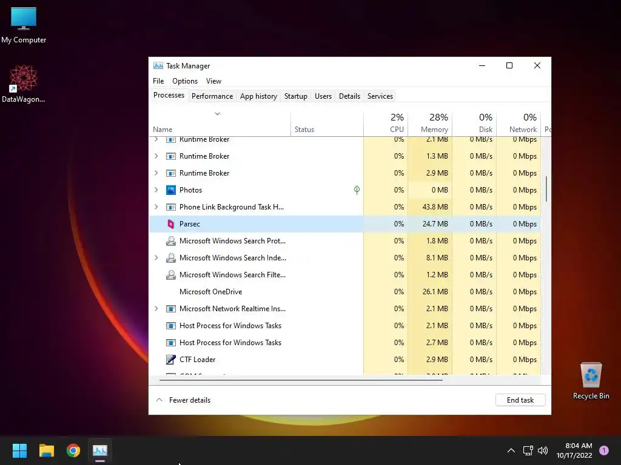Screen dimensions: 621x465
Task: Click the Photos app icon in list
Action: click(x=170, y=190)
